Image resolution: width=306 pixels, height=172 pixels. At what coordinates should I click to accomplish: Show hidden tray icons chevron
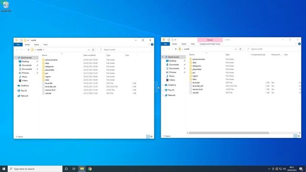click(269, 169)
